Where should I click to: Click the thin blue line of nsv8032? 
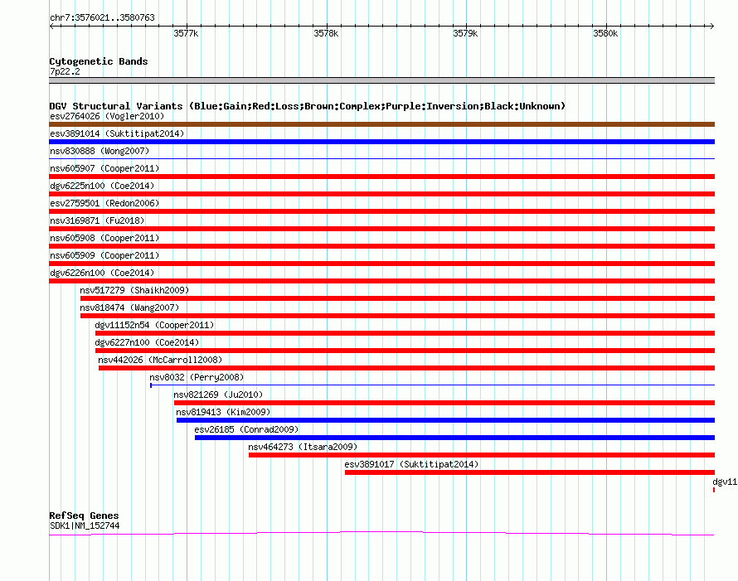click(433, 385)
